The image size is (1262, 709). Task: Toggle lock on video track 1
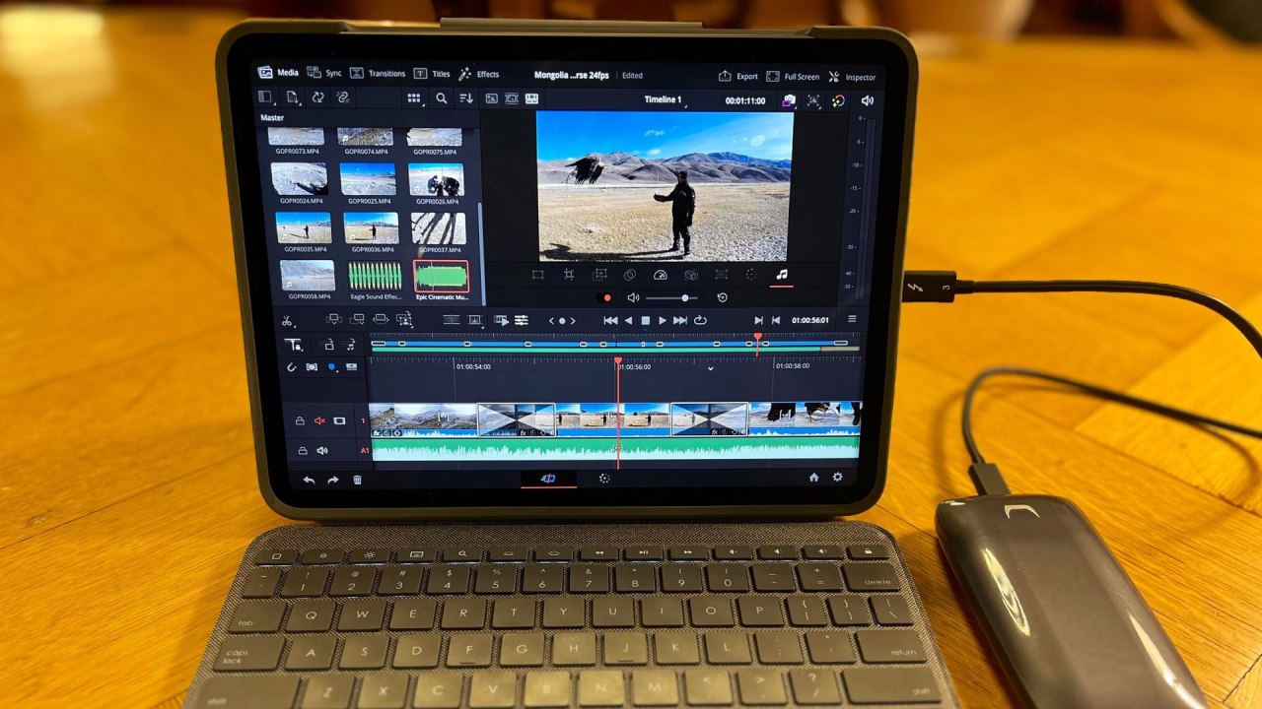[300, 420]
